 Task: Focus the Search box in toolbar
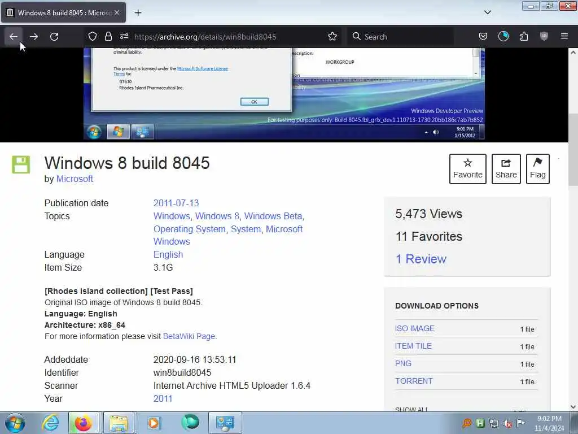(400, 37)
